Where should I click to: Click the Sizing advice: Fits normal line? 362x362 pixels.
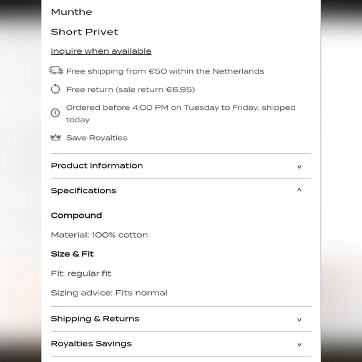109,293
